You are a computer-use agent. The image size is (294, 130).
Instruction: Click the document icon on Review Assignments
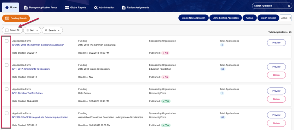[124, 8]
